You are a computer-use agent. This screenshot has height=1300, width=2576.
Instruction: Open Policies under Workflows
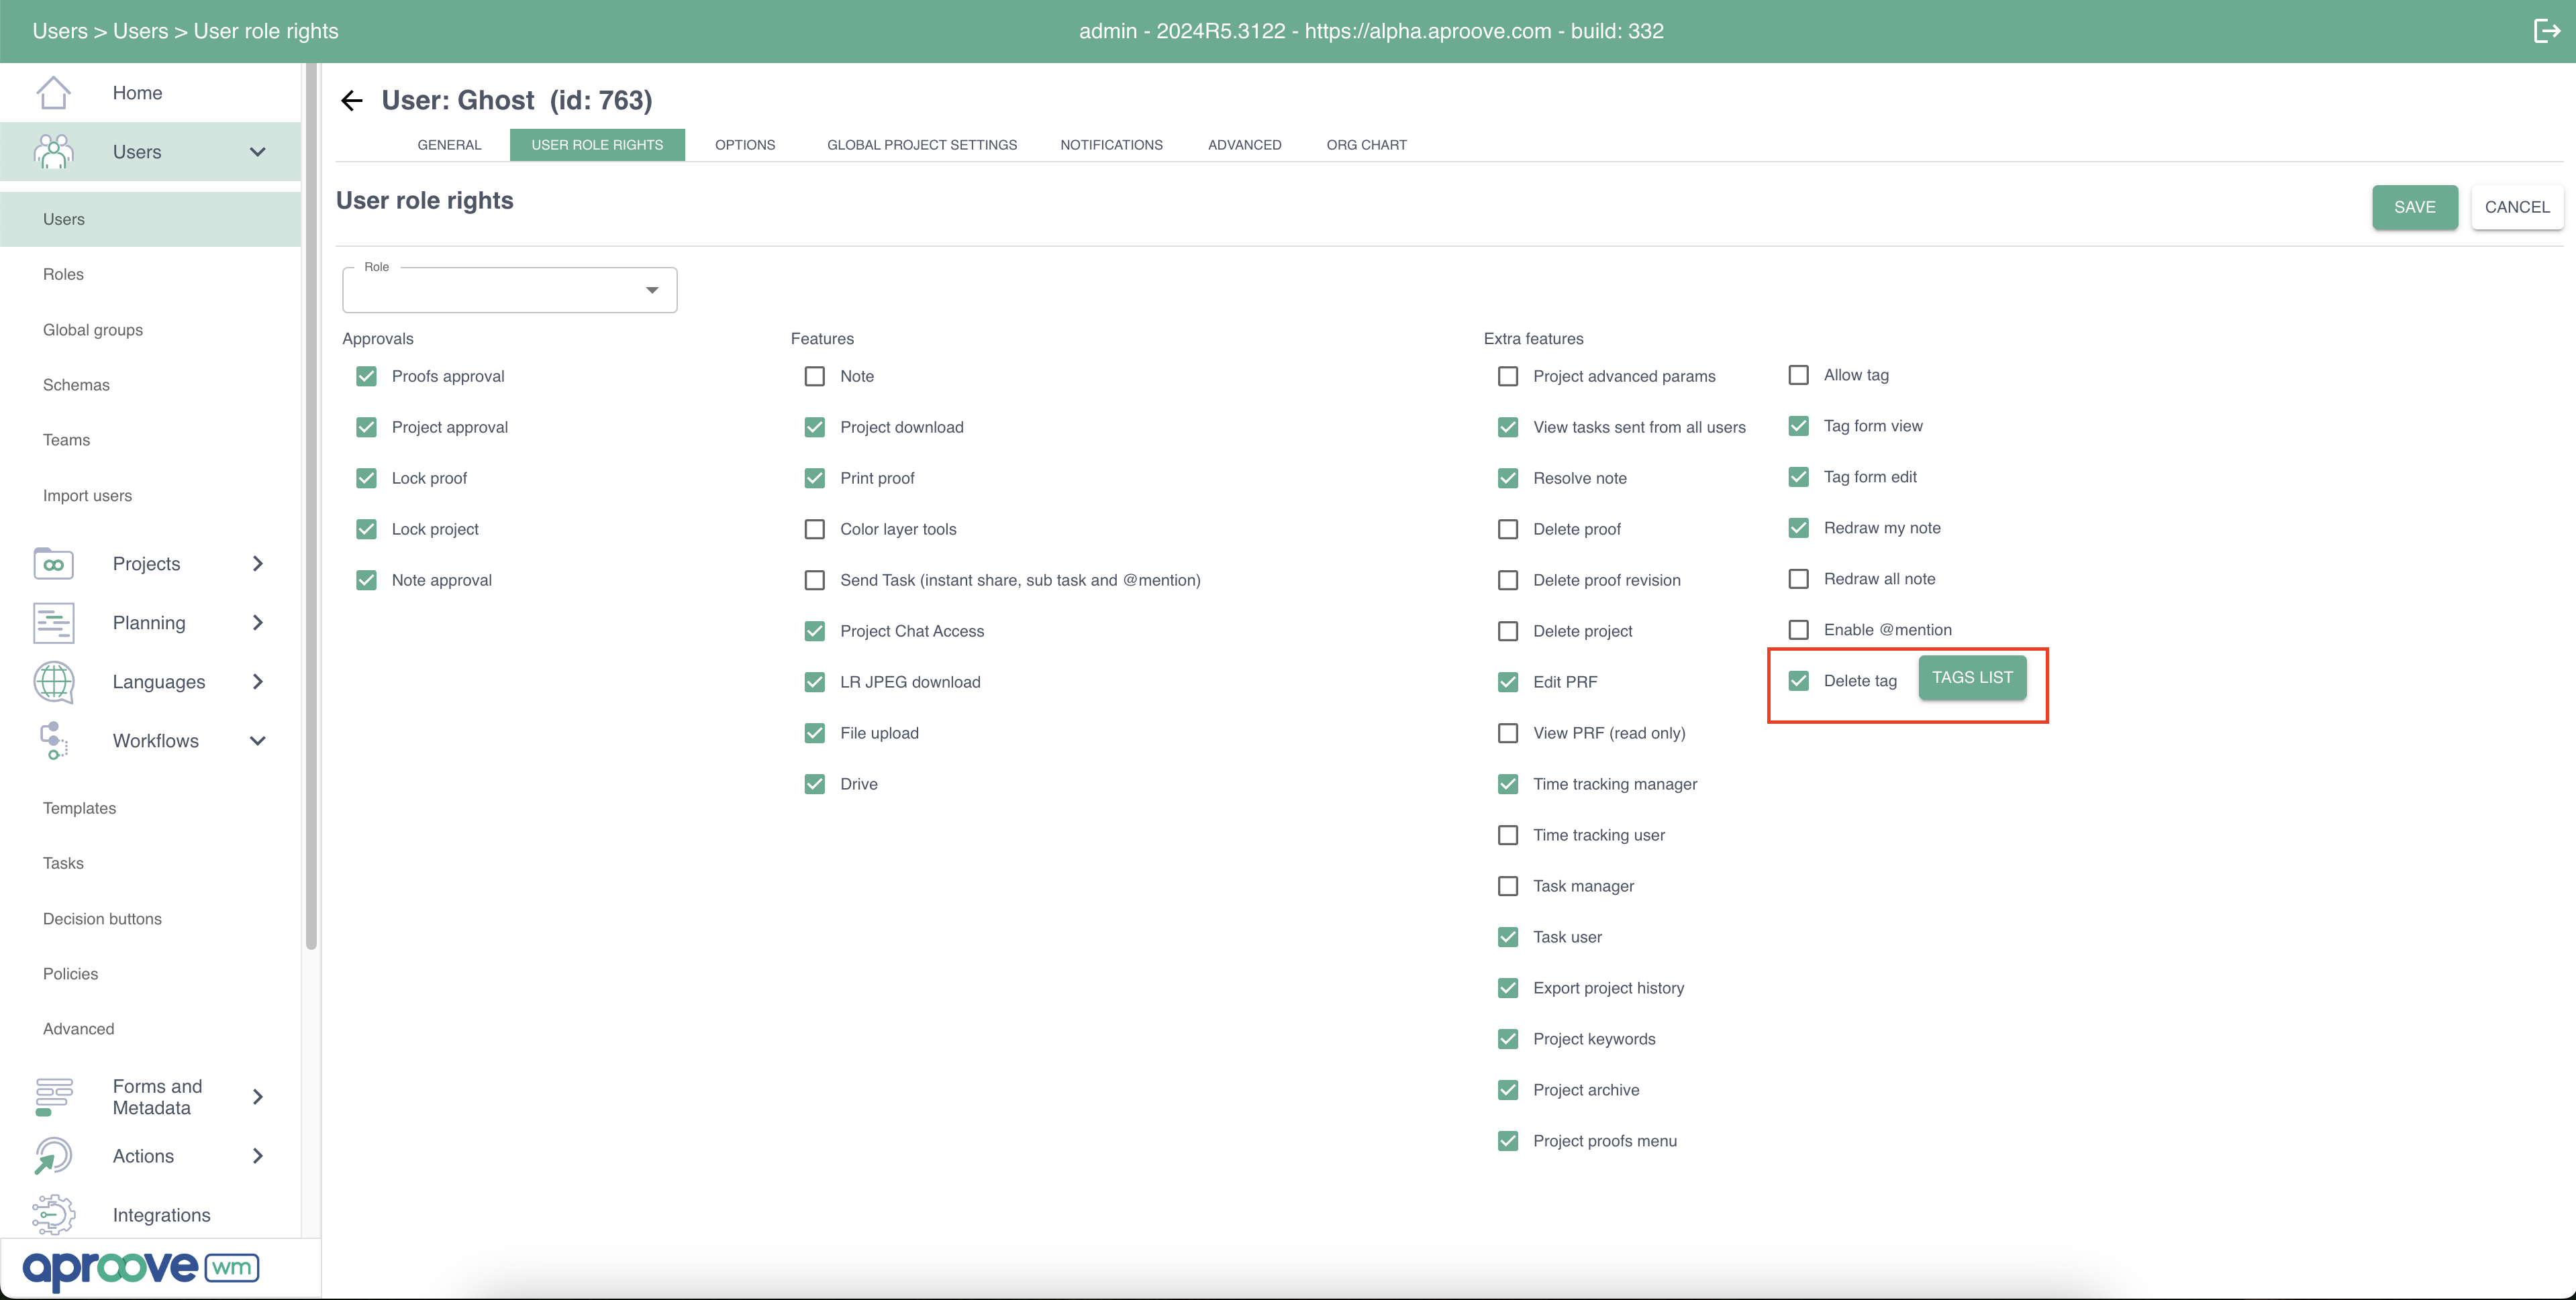(x=70, y=973)
